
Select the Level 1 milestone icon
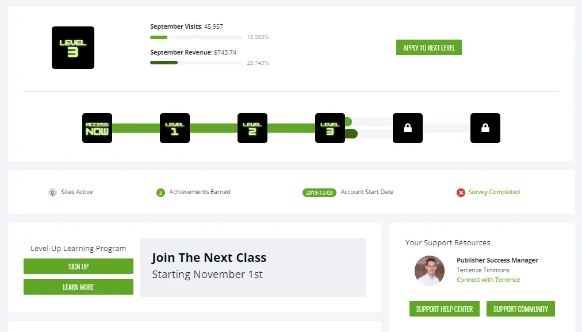pyautogui.click(x=174, y=128)
